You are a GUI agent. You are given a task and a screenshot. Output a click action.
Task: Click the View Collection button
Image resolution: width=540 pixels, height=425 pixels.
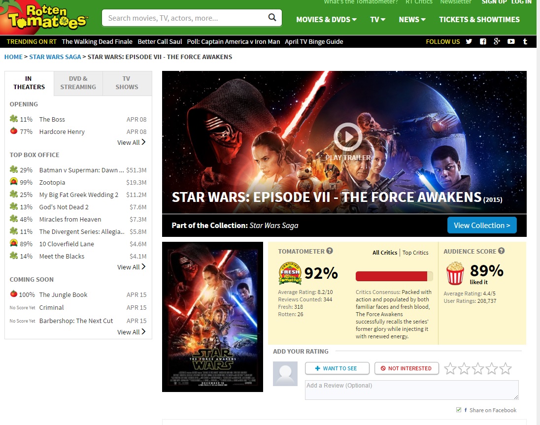482,226
